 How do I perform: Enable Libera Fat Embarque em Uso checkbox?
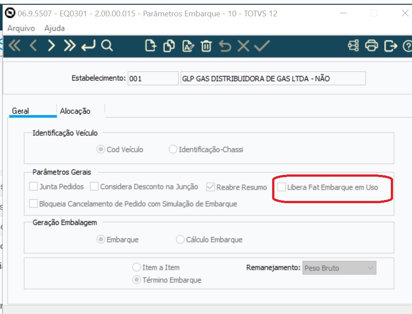(281, 187)
